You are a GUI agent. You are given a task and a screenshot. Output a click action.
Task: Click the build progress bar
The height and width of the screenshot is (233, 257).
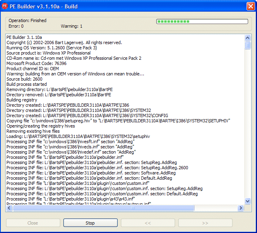click(202, 21)
